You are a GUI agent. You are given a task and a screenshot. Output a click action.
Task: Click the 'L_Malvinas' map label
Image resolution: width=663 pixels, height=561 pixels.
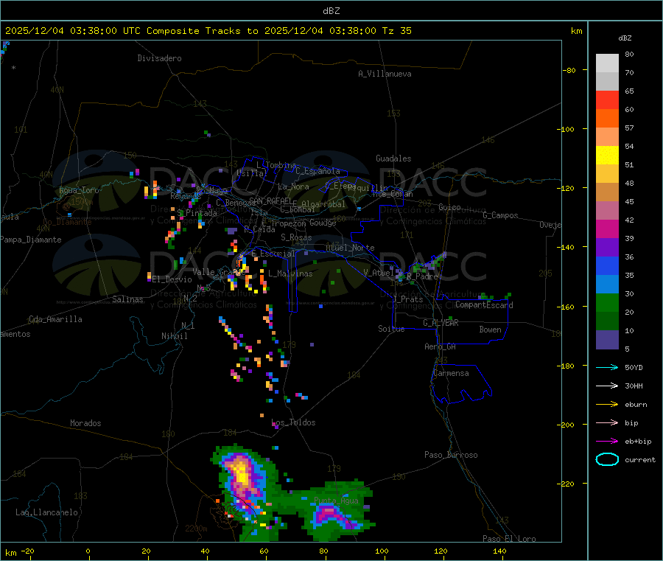[x=290, y=273]
